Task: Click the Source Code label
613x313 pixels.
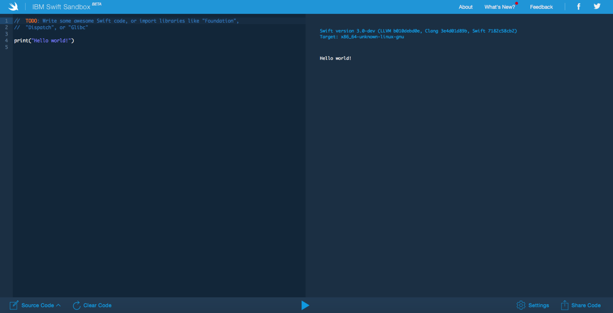Action: tap(38, 305)
